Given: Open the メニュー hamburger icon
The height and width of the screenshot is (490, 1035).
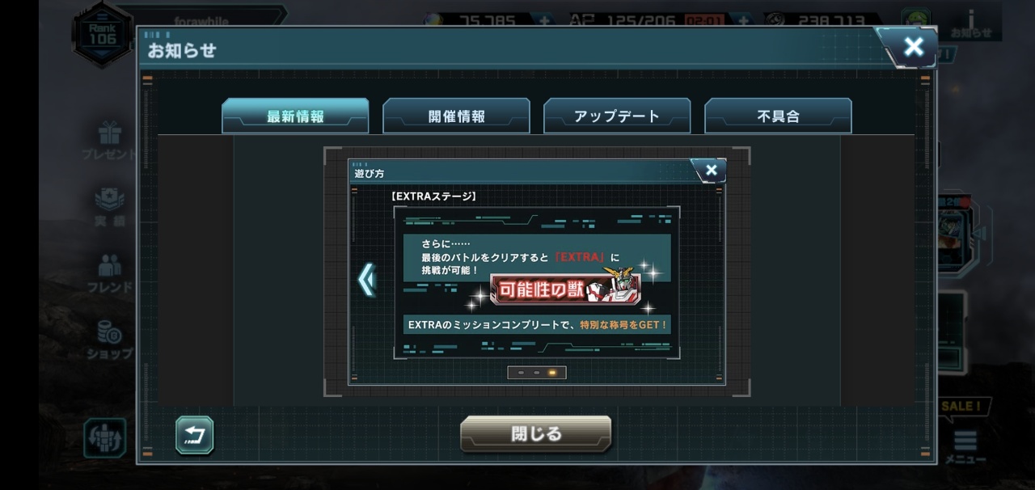Looking at the screenshot, I should point(965,446).
